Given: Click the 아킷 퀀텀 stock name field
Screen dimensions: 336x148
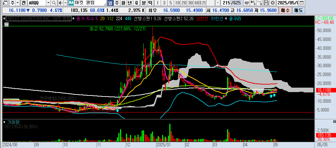Looking at the screenshot, I should tap(90, 3).
